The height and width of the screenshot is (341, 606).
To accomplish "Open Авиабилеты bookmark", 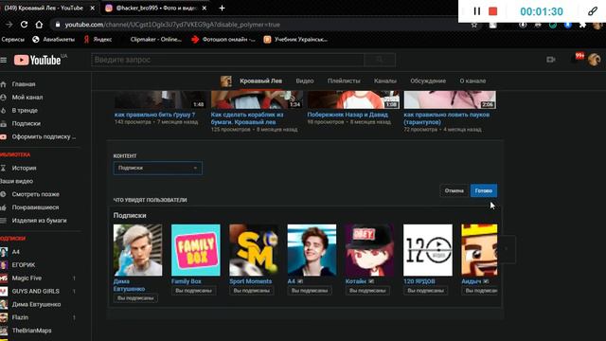I will [54, 40].
